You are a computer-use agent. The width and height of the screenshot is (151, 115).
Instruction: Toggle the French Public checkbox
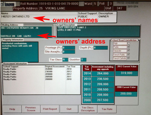pyautogui.click(x=129, y=54)
